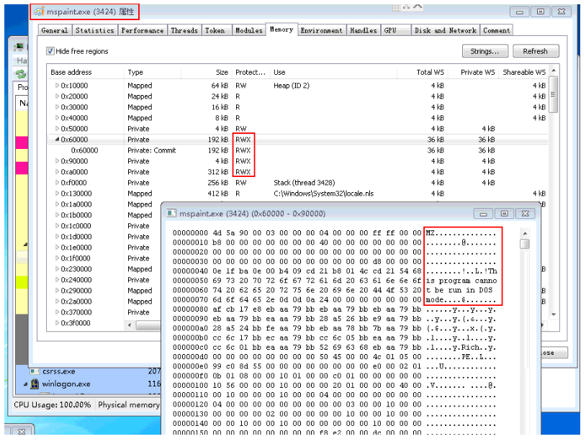Expand the 0xf0000 stack region
The height and width of the screenshot is (444, 586).
click(x=57, y=183)
